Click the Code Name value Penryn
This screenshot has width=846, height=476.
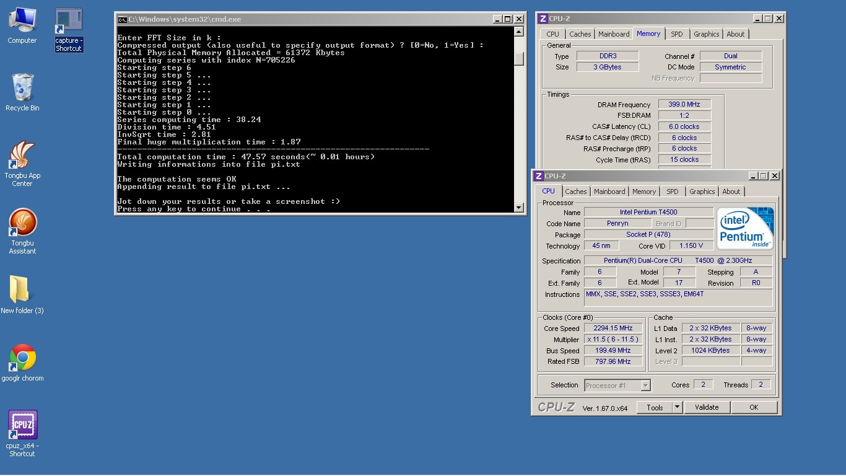[617, 223]
